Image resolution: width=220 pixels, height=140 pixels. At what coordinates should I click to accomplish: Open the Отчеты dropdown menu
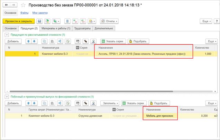[109, 21]
